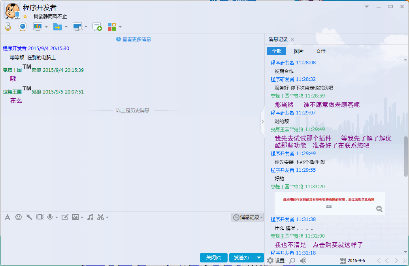Viewport: 409px width, 266px height.
Task: Click the history scroll down arrow
Action: tap(405, 252)
